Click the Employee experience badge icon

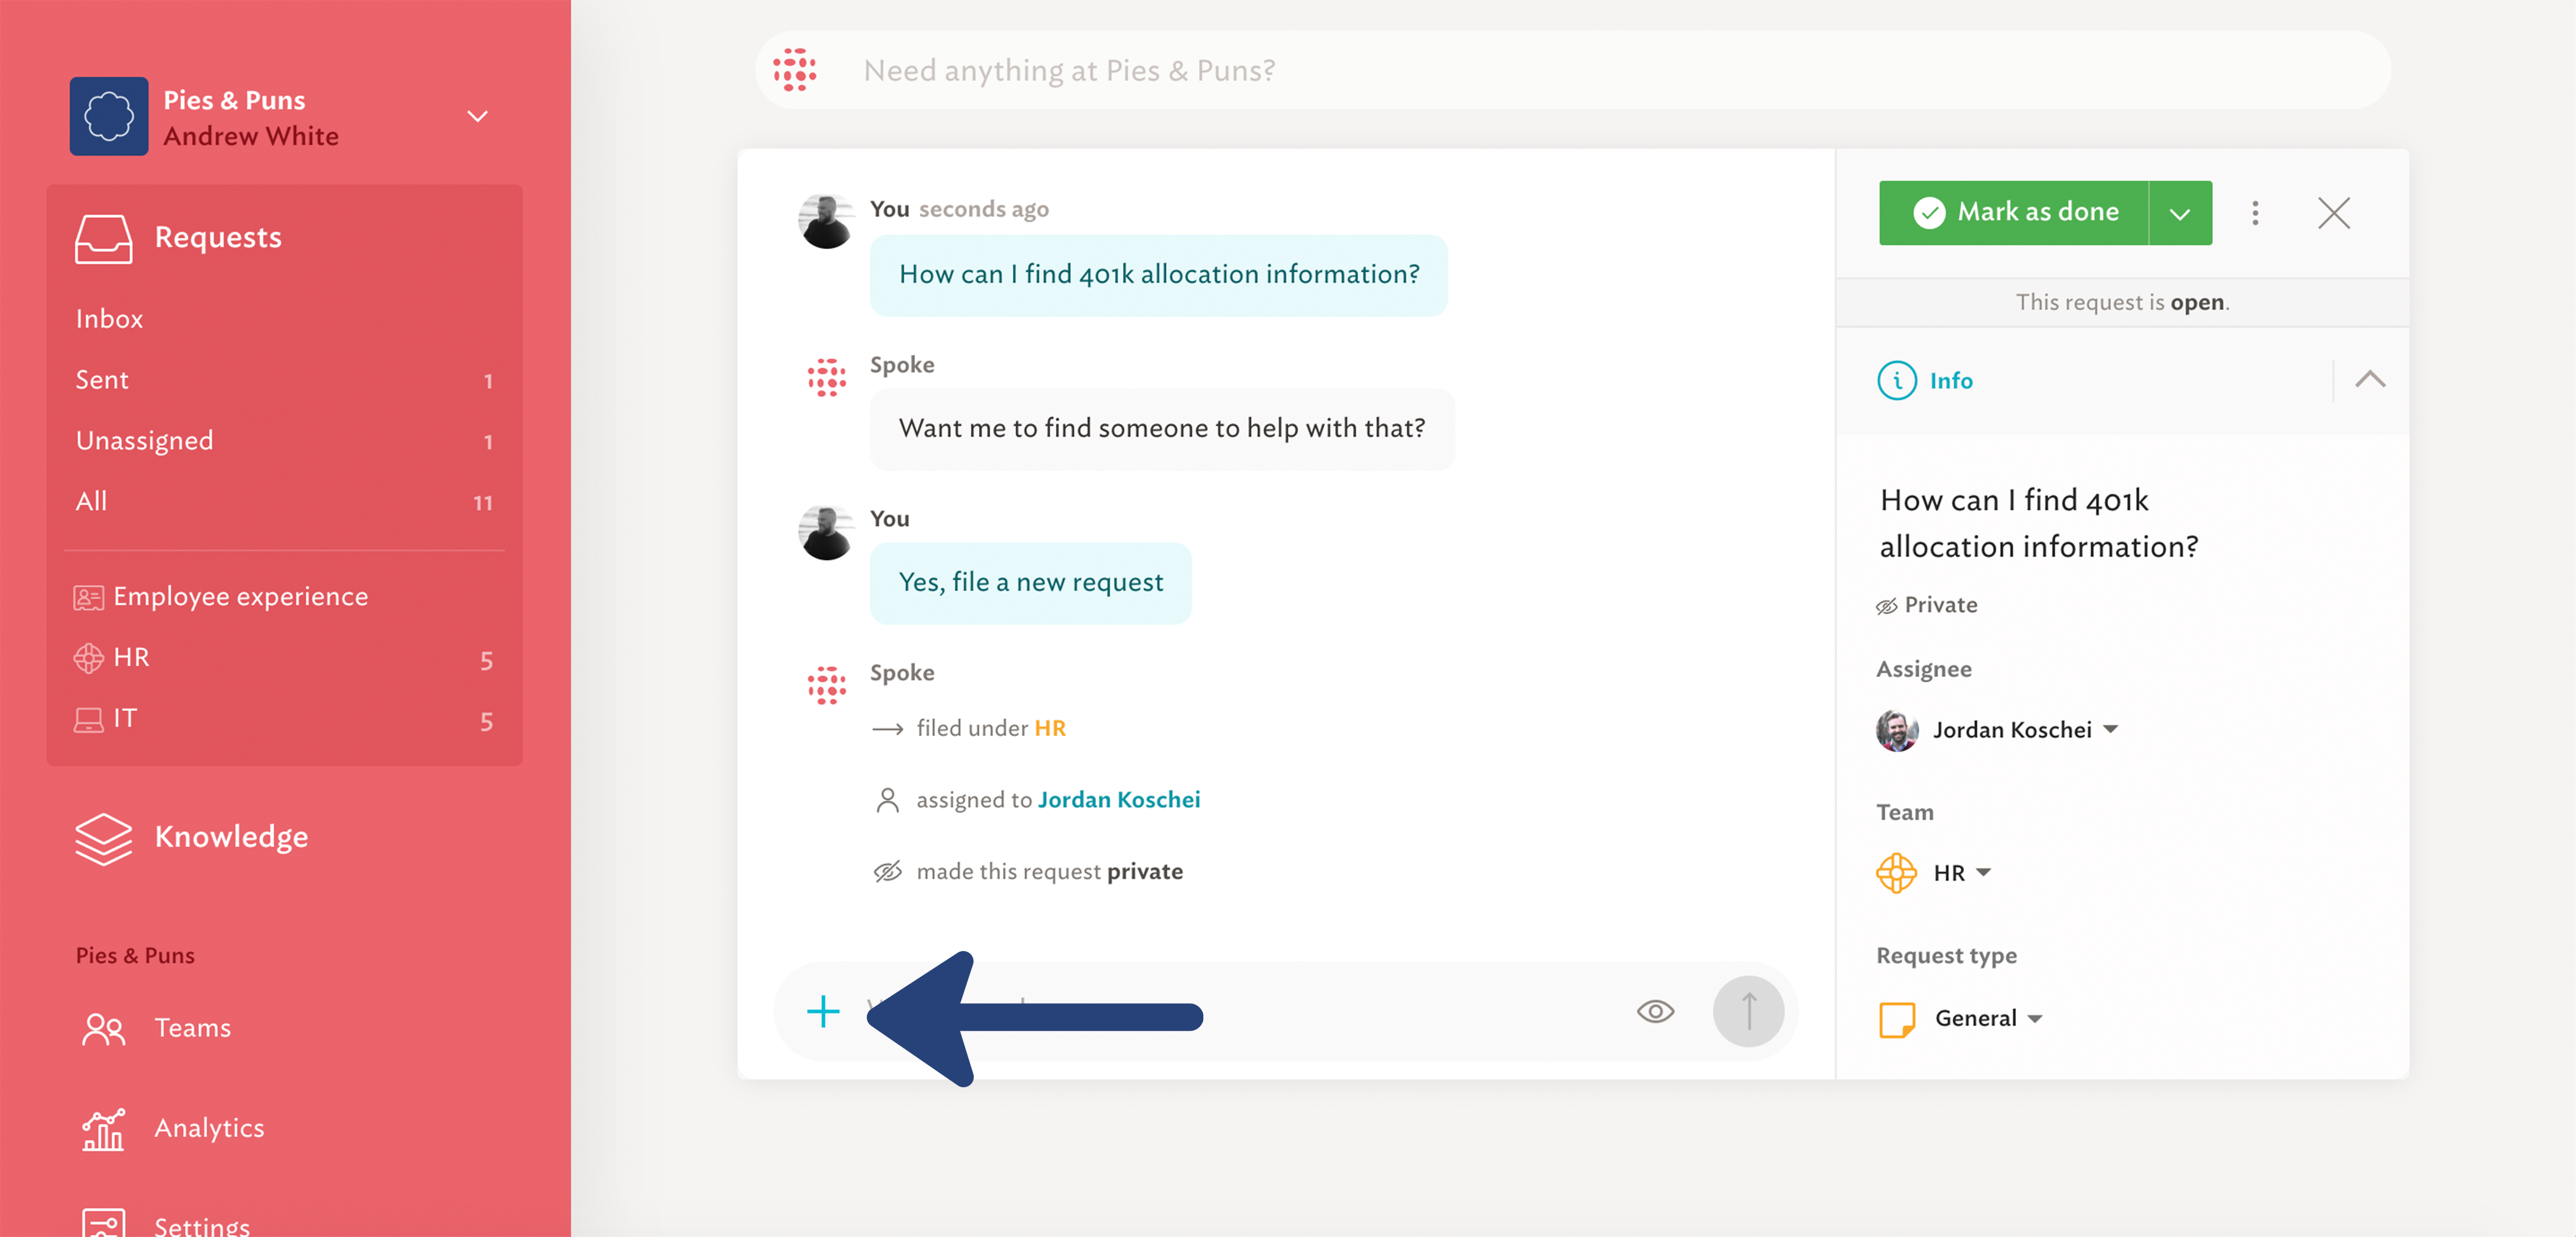[x=88, y=598]
